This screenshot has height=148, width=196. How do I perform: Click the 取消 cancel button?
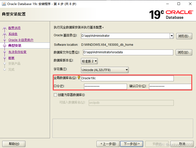(x=182, y=144)
